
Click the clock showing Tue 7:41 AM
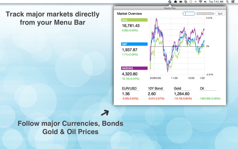(216, 2)
